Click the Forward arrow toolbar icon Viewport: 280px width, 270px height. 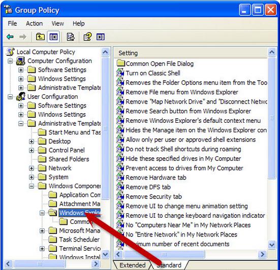click(23, 37)
